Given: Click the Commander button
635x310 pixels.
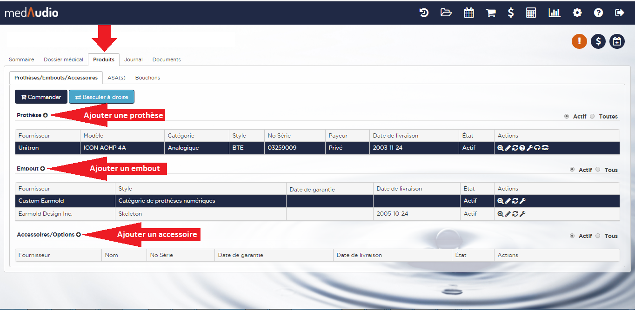Looking at the screenshot, I should pyautogui.click(x=41, y=97).
